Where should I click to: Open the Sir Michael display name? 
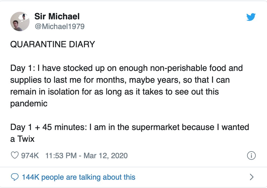tap(57, 17)
